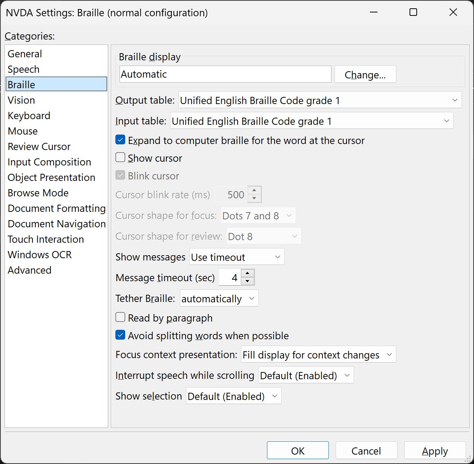Expand the Tether Braille dropdown
The height and width of the screenshot is (464, 474).
tap(219, 299)
